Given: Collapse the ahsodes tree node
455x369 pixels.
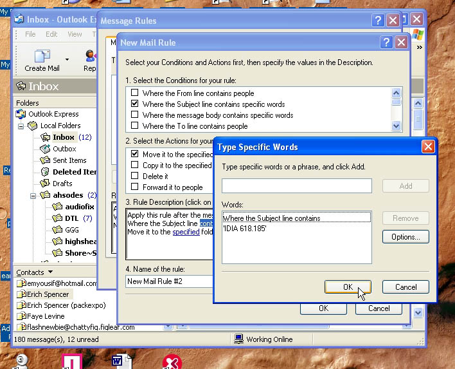Looking at the screenshot, I should [33, 196].
